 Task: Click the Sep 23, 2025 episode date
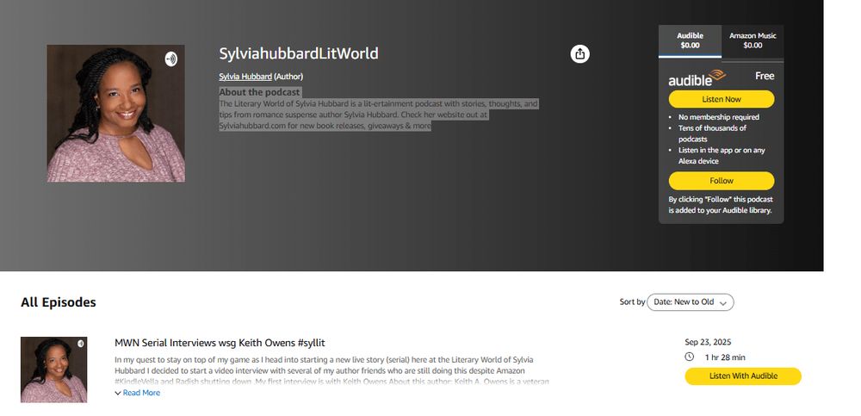[708, 343]
